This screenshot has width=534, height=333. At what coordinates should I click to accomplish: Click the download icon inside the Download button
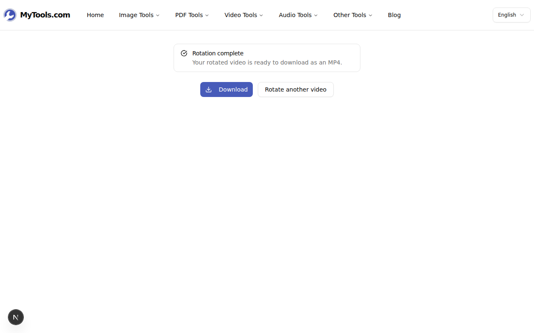pos(209,89)
